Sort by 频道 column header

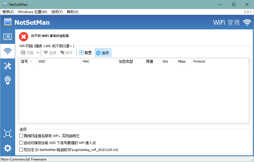[x=153, y=61]
